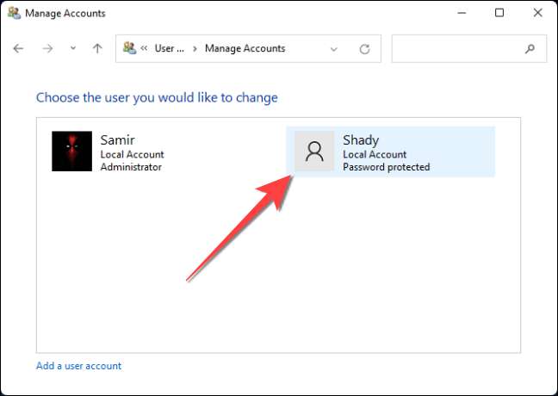The height and width of the screenshot is (396, 558).
Task: Click the Forward navigation arrow
Action: coord(48,49)
